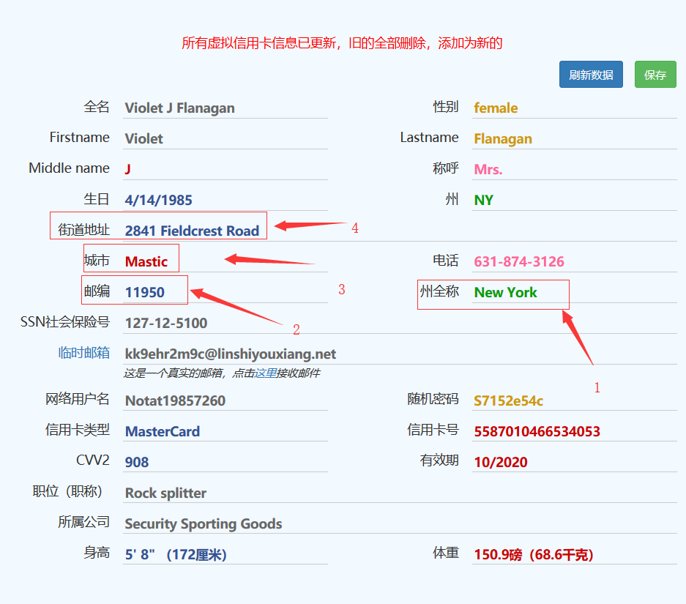Click the 州全称 label
This screenshot has width=686, height=604.
coord(440,291)
